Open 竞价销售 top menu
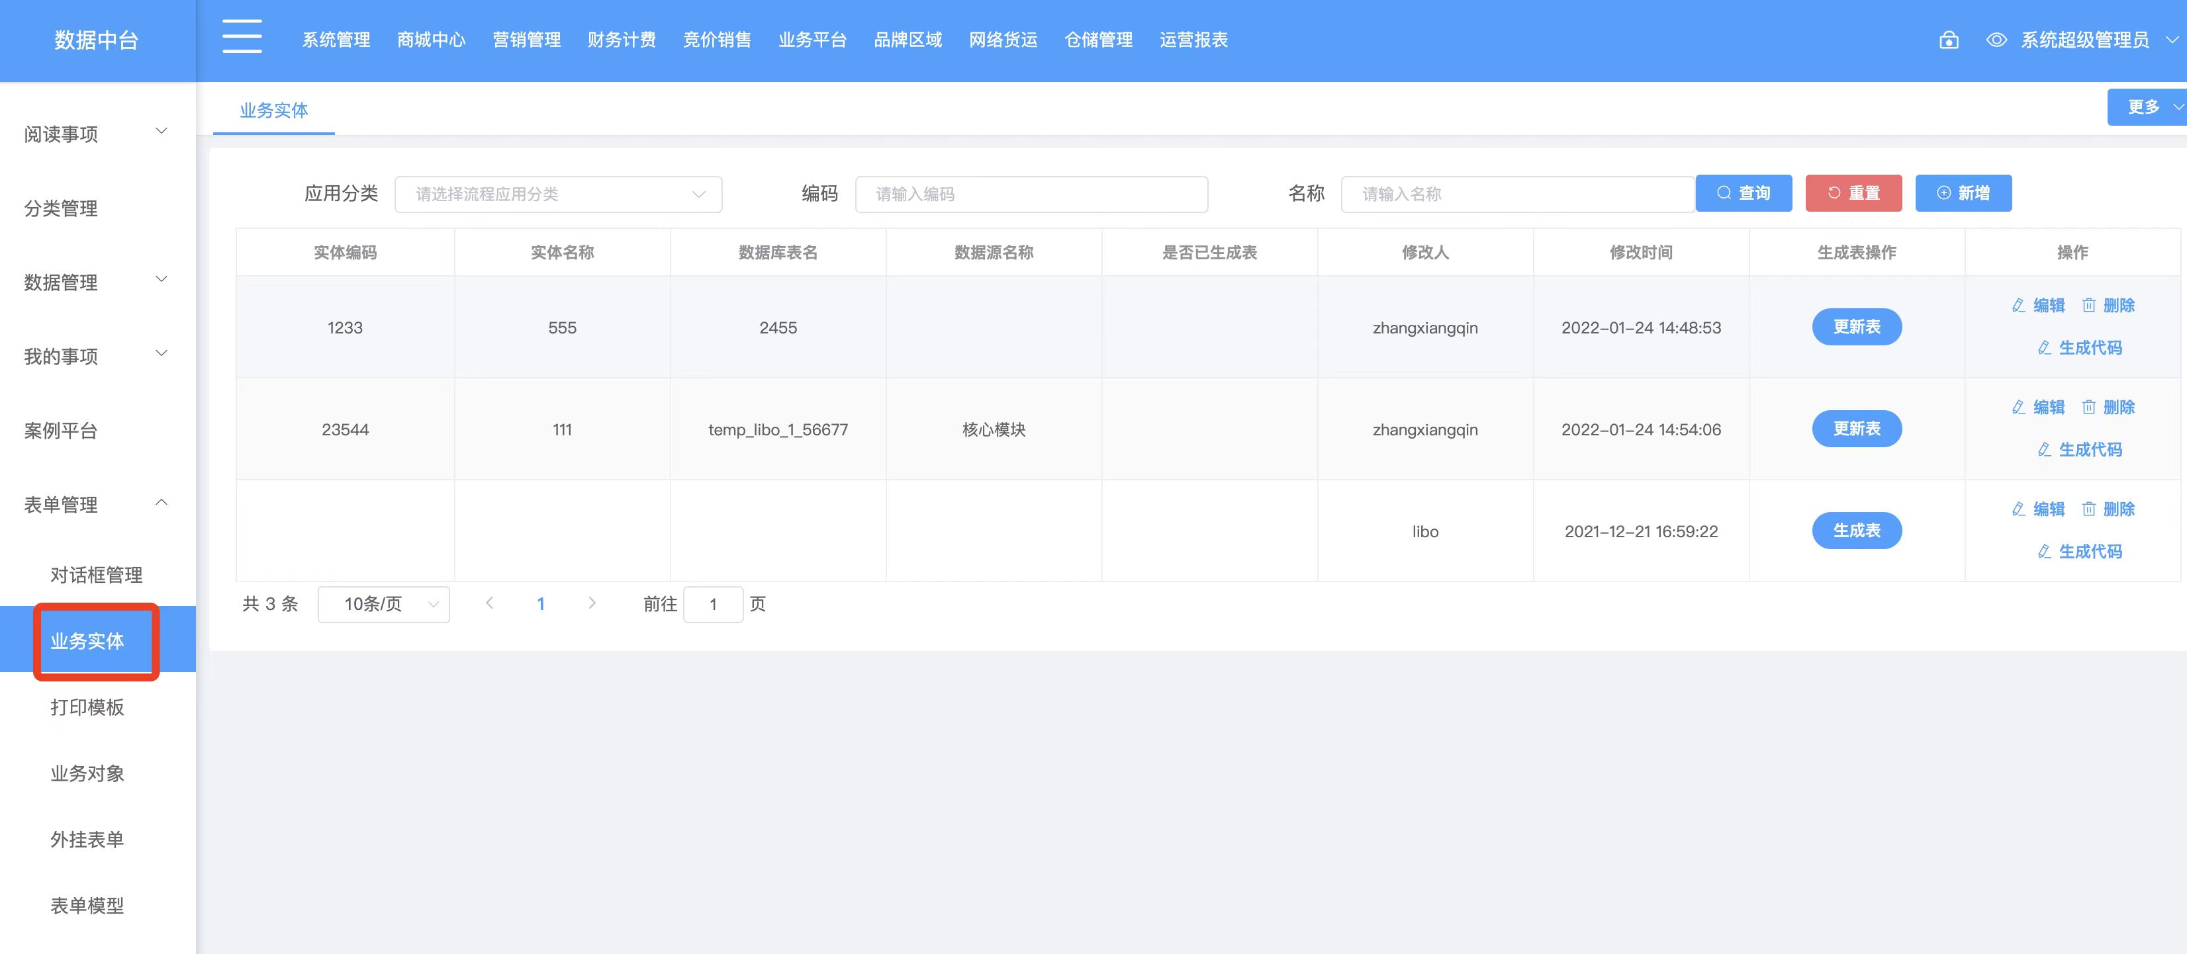Image resolution: width=2187 pixels, height=954 pixels. point(717,40)
